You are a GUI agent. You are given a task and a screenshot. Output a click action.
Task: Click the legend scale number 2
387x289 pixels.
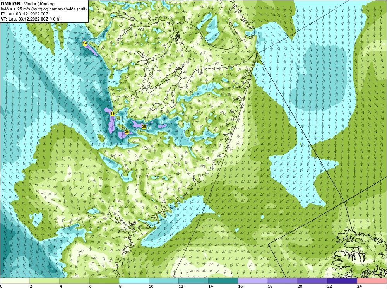pyautogui.click(x=31, y=286)
